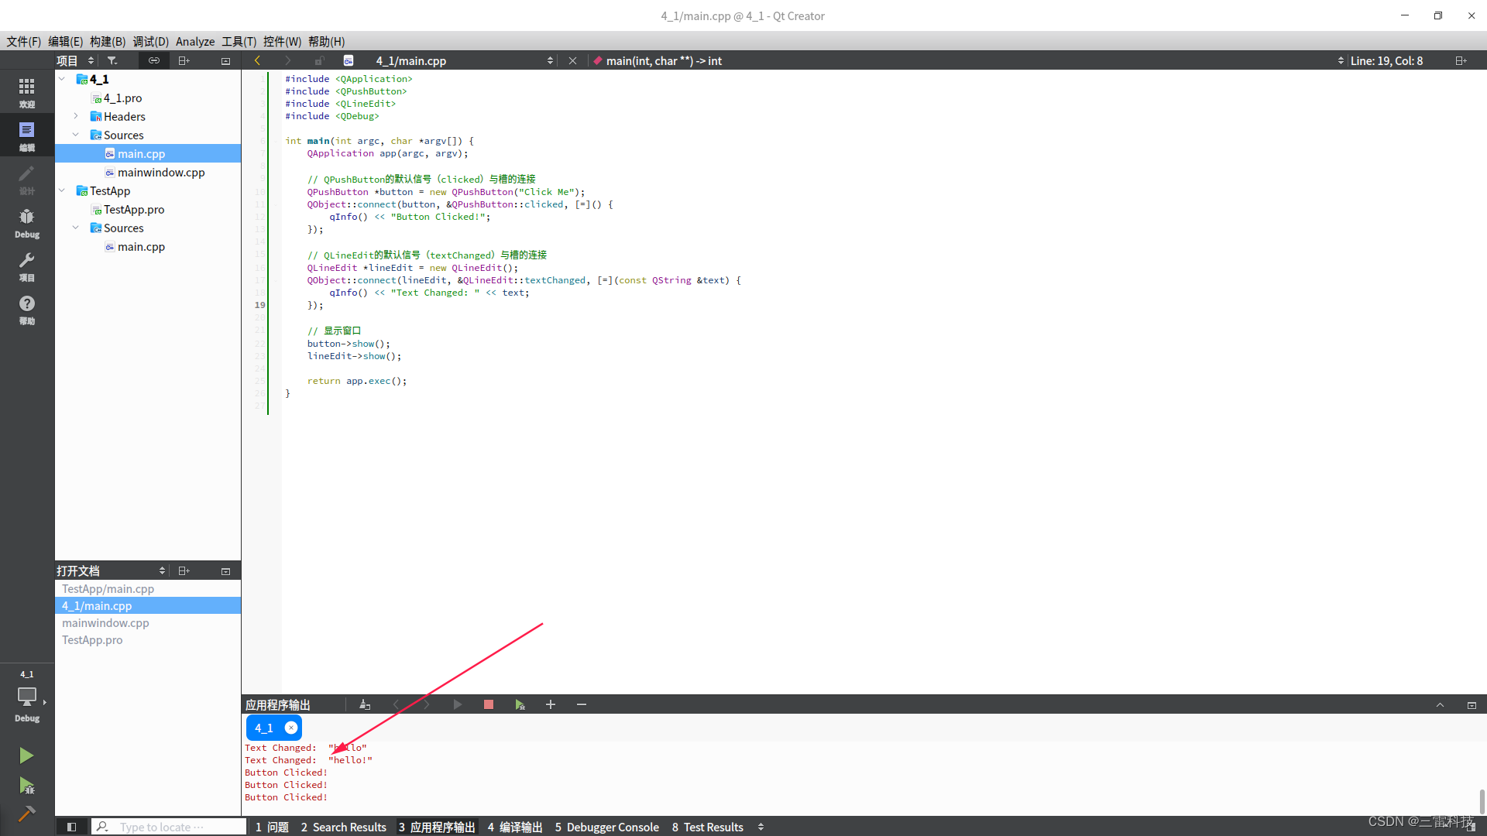Image resolution: width=1487 pixels, height=836 pixels.
Task: Toggle the left sidebar visibility button
Action: point(71,827)
